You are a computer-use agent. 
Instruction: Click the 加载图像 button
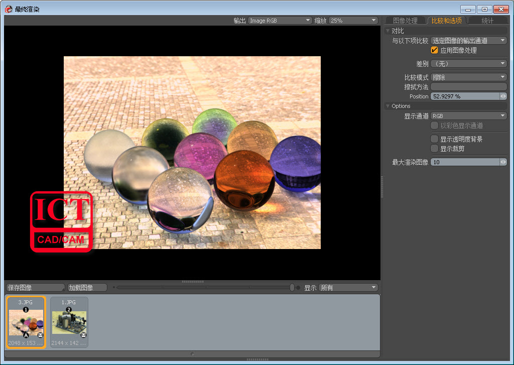(87, 288)
